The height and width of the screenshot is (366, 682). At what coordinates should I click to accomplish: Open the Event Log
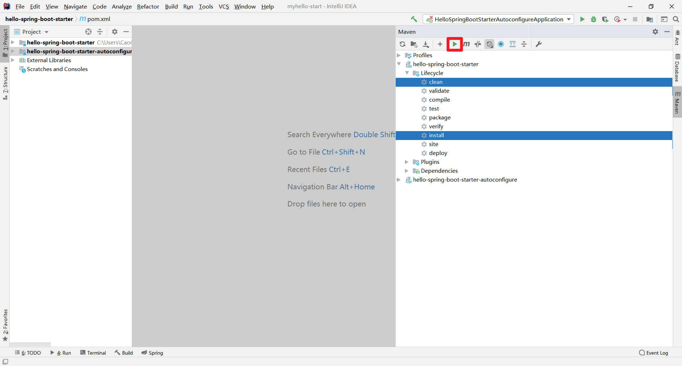[x=654, y=353]
